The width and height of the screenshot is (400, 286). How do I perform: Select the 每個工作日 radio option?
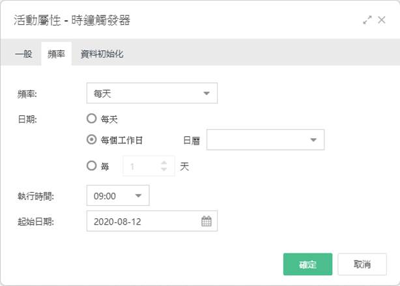point(91,139)
